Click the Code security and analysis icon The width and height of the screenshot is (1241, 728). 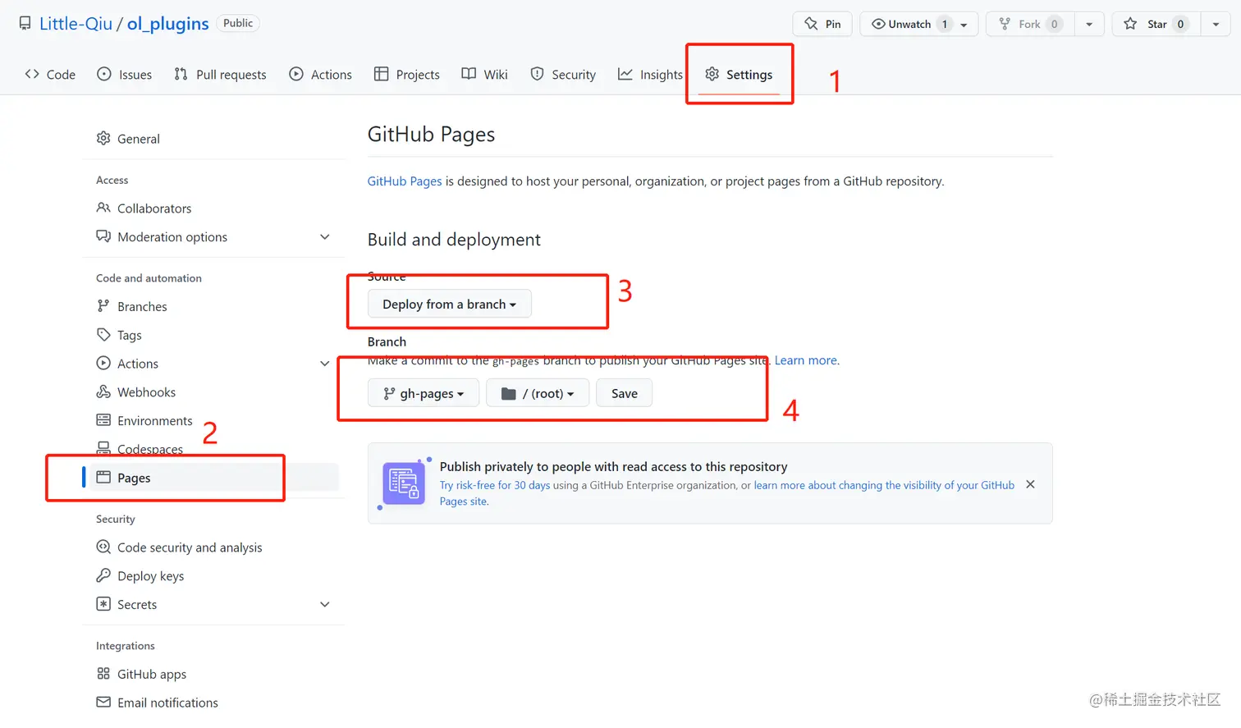(x=103, y=547)
